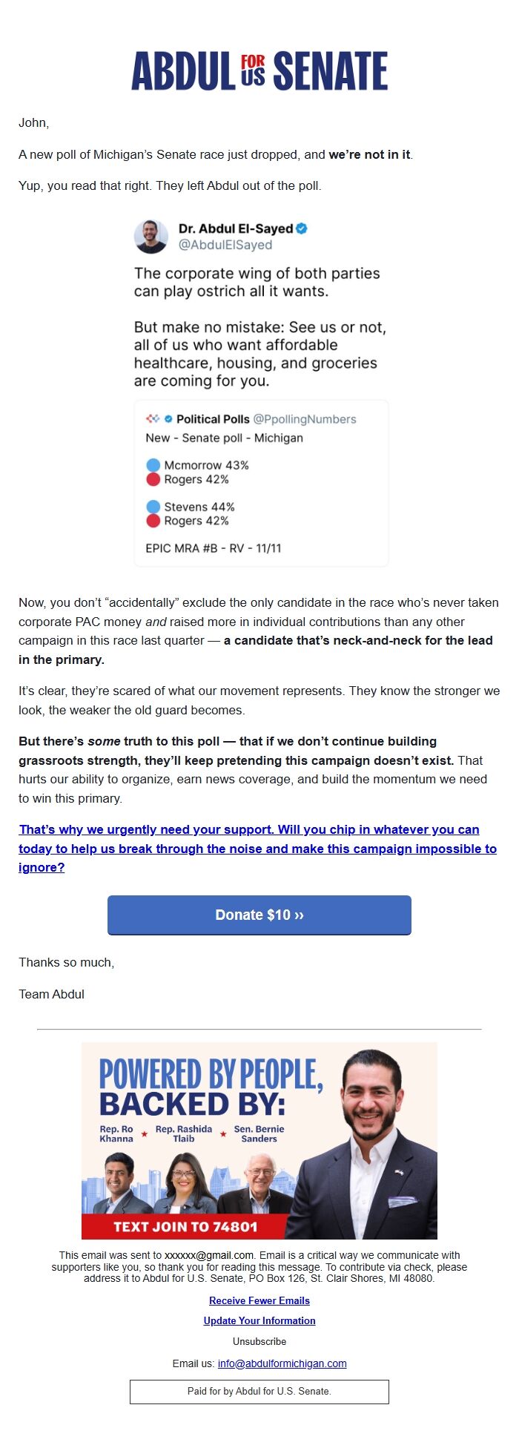
Task: Click the embedded Political Polls quote tweet
Action: (265, 482)
